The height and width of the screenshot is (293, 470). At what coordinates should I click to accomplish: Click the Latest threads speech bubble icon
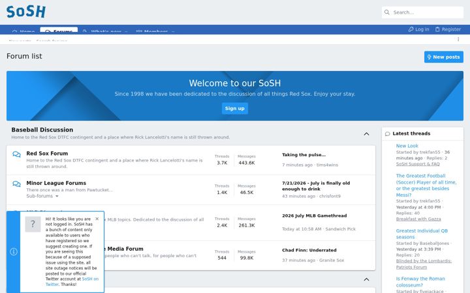click(388, 133)
